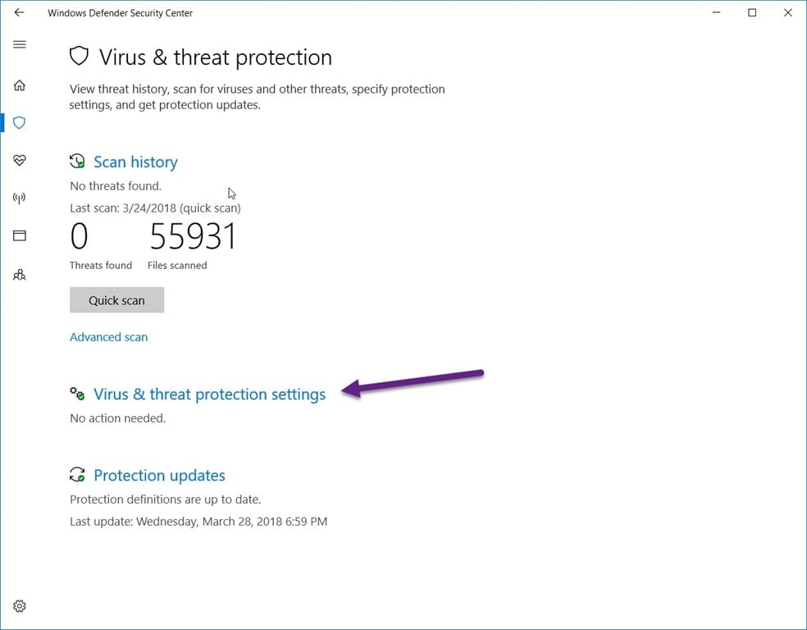Open the Home sidebar icon

pos(20,85)
